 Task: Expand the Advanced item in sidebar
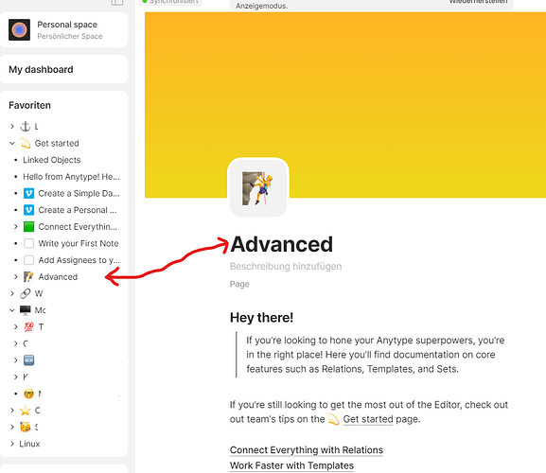tap(16, 276)
